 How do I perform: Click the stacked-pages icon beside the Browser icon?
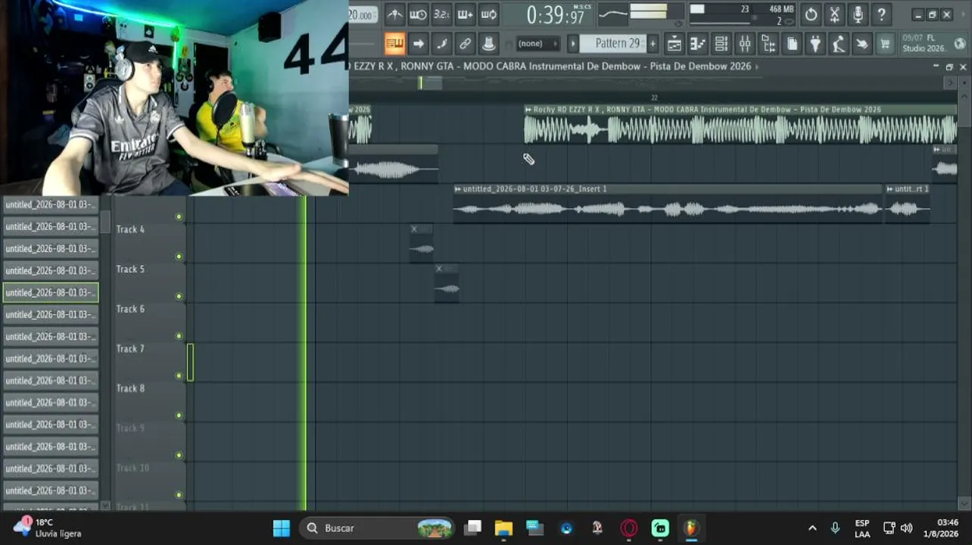point(792,44)
